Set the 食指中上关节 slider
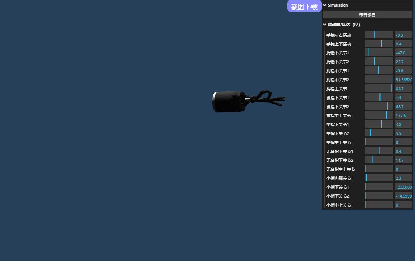 point(379,115)
